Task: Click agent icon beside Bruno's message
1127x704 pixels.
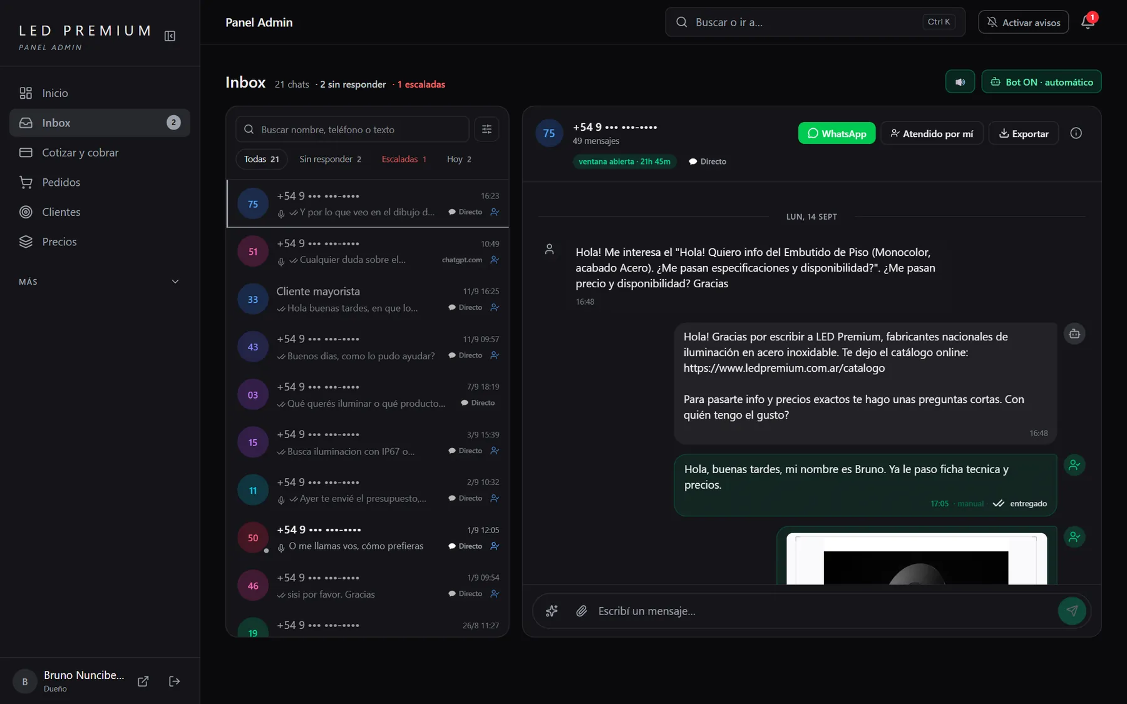Action: (1074, 466)
